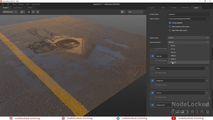Switch to the Online tab

[30, 8]
